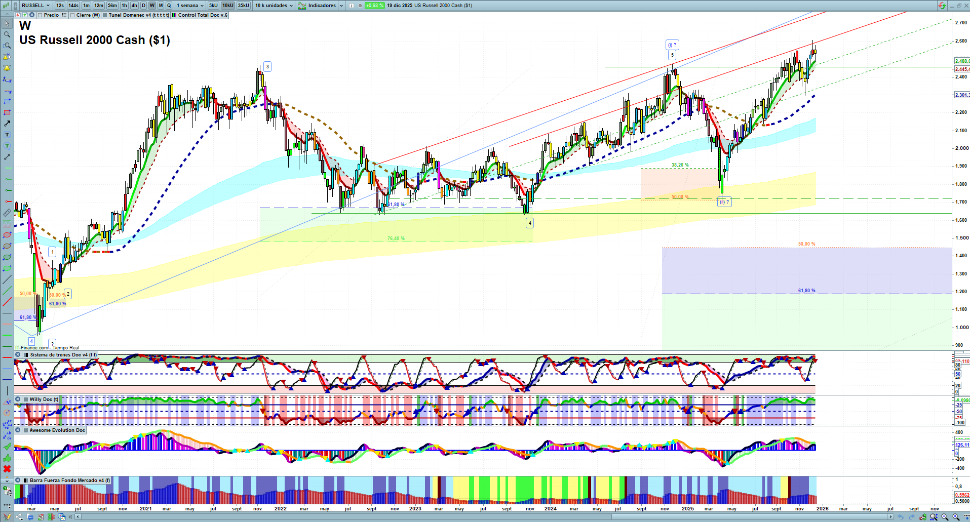The width and height of the screenshot is (970, 522).
Task: Toggle Sistema de trenes Doc v4 color box
Action: click(x=26, y=355)
